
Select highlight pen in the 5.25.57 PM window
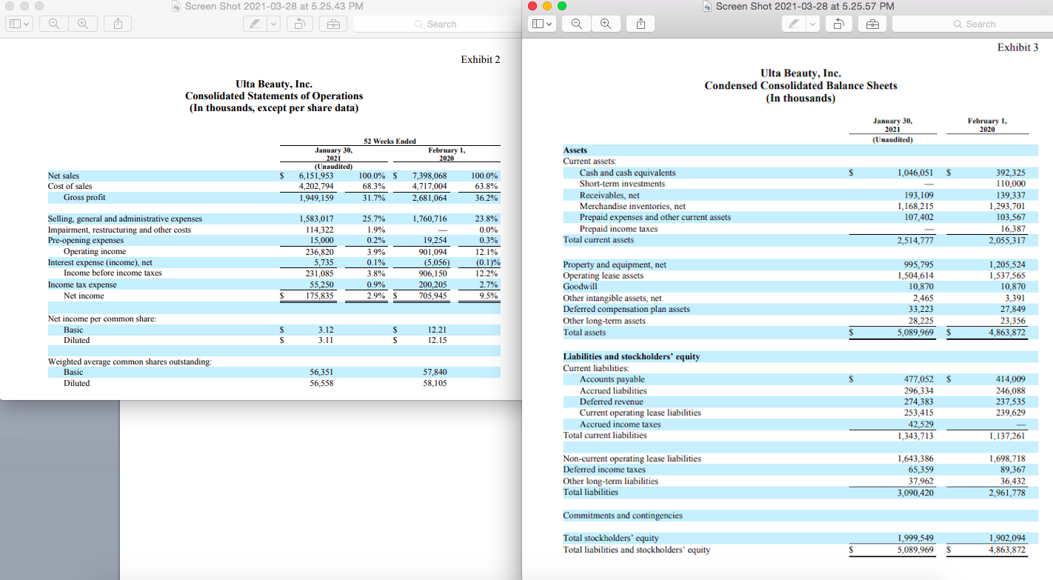click(794, 24)
